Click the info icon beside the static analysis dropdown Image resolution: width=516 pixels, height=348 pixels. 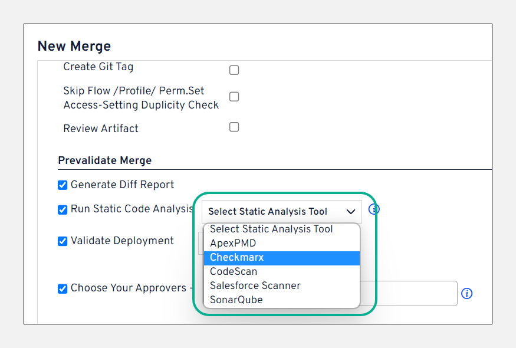[x=374, y=209]
